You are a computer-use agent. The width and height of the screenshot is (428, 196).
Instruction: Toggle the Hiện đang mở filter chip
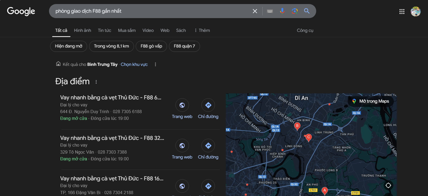68,46
